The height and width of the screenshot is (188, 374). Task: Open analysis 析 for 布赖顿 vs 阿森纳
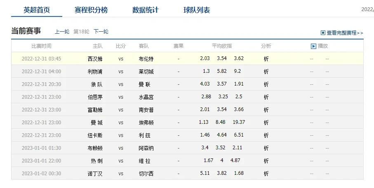266,148
